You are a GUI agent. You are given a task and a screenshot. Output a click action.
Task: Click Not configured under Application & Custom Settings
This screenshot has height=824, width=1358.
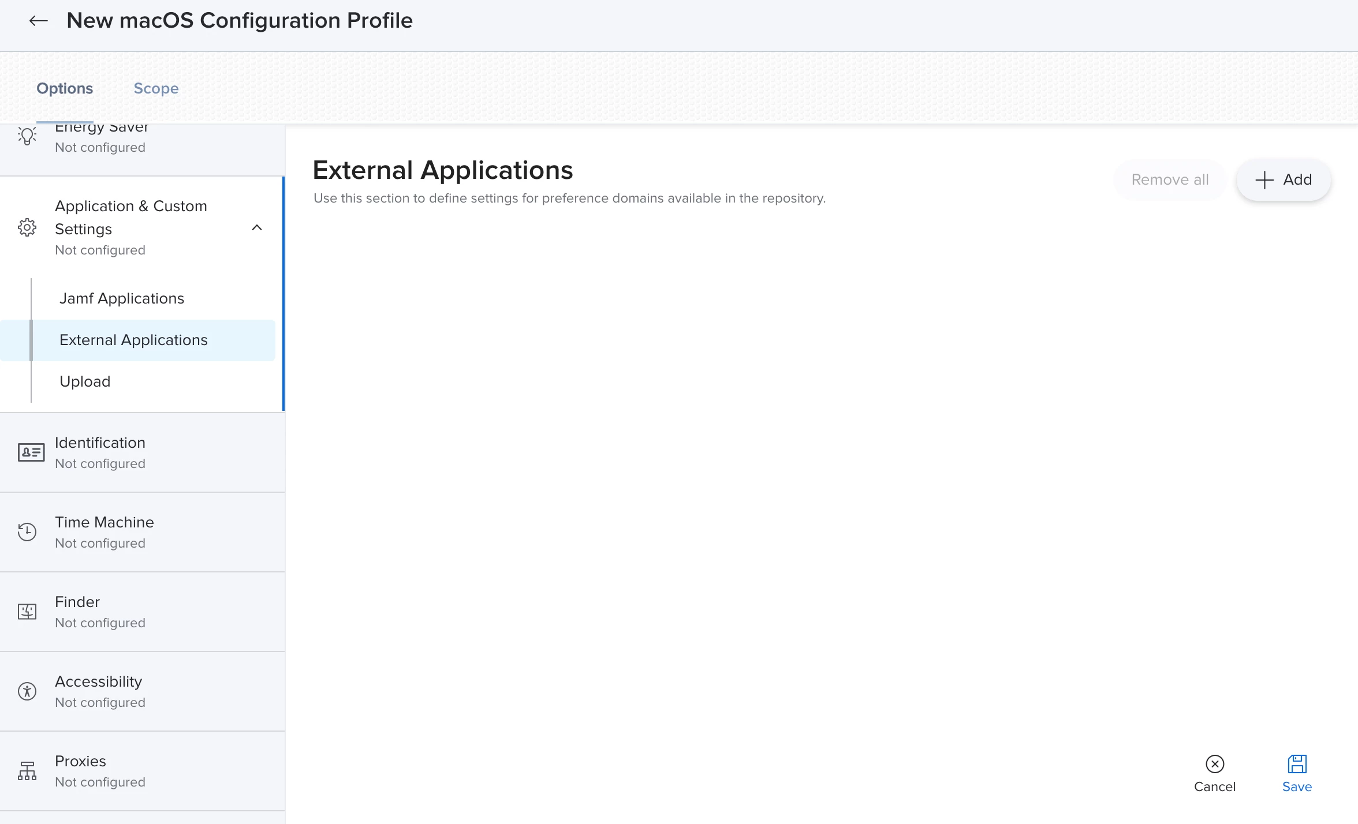click(x=100, y=250)
